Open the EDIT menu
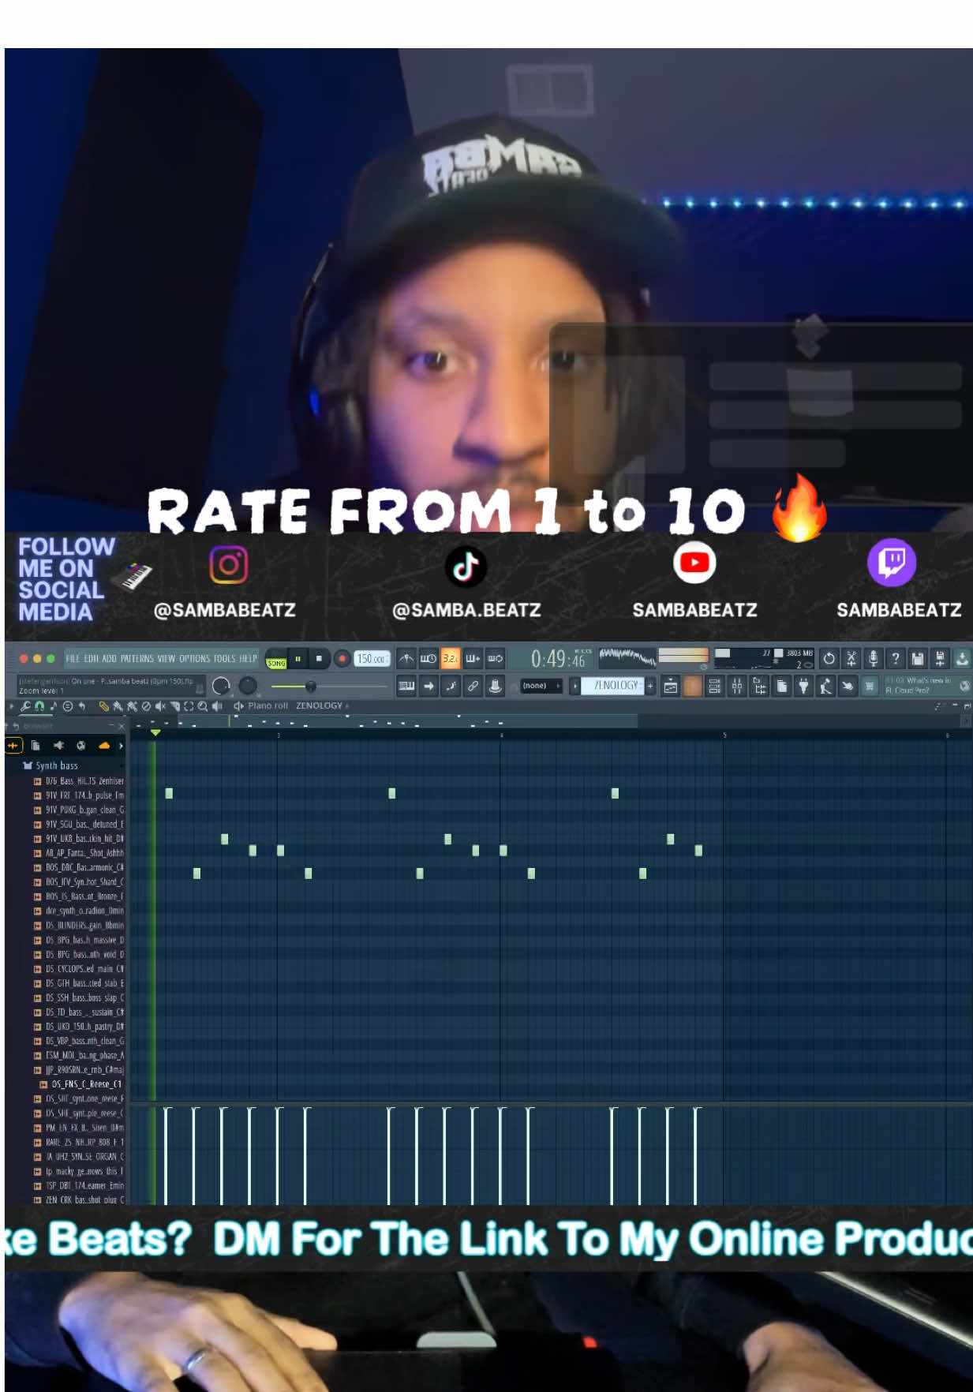The image size is (973, 1392). (x=92, y=658)
